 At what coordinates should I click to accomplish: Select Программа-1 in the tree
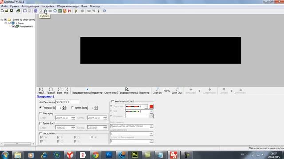pos(26,26)
